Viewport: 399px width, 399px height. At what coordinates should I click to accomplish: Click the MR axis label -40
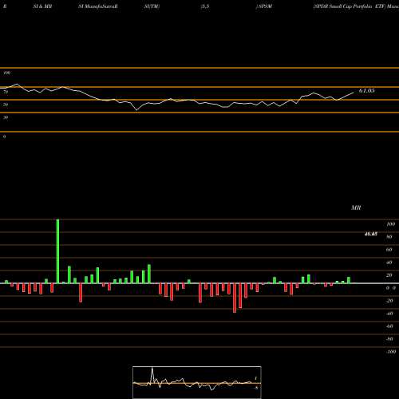coord(389,314)
